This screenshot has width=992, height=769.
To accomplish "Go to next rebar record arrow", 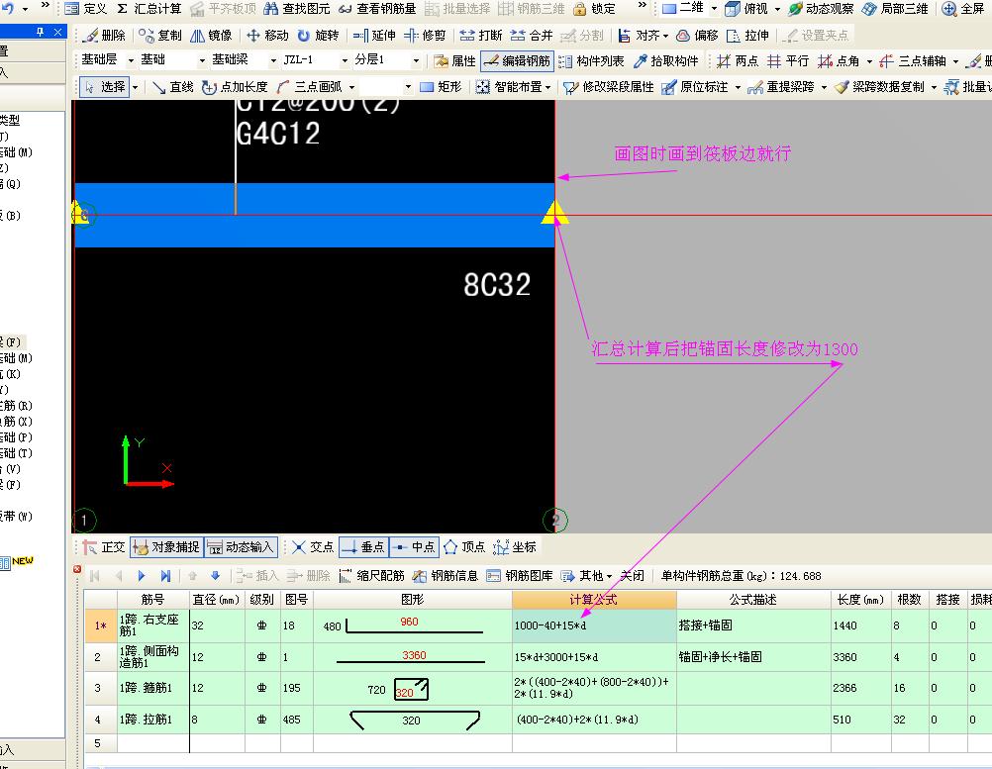I will pyautogui.click(x=142, y=575).
